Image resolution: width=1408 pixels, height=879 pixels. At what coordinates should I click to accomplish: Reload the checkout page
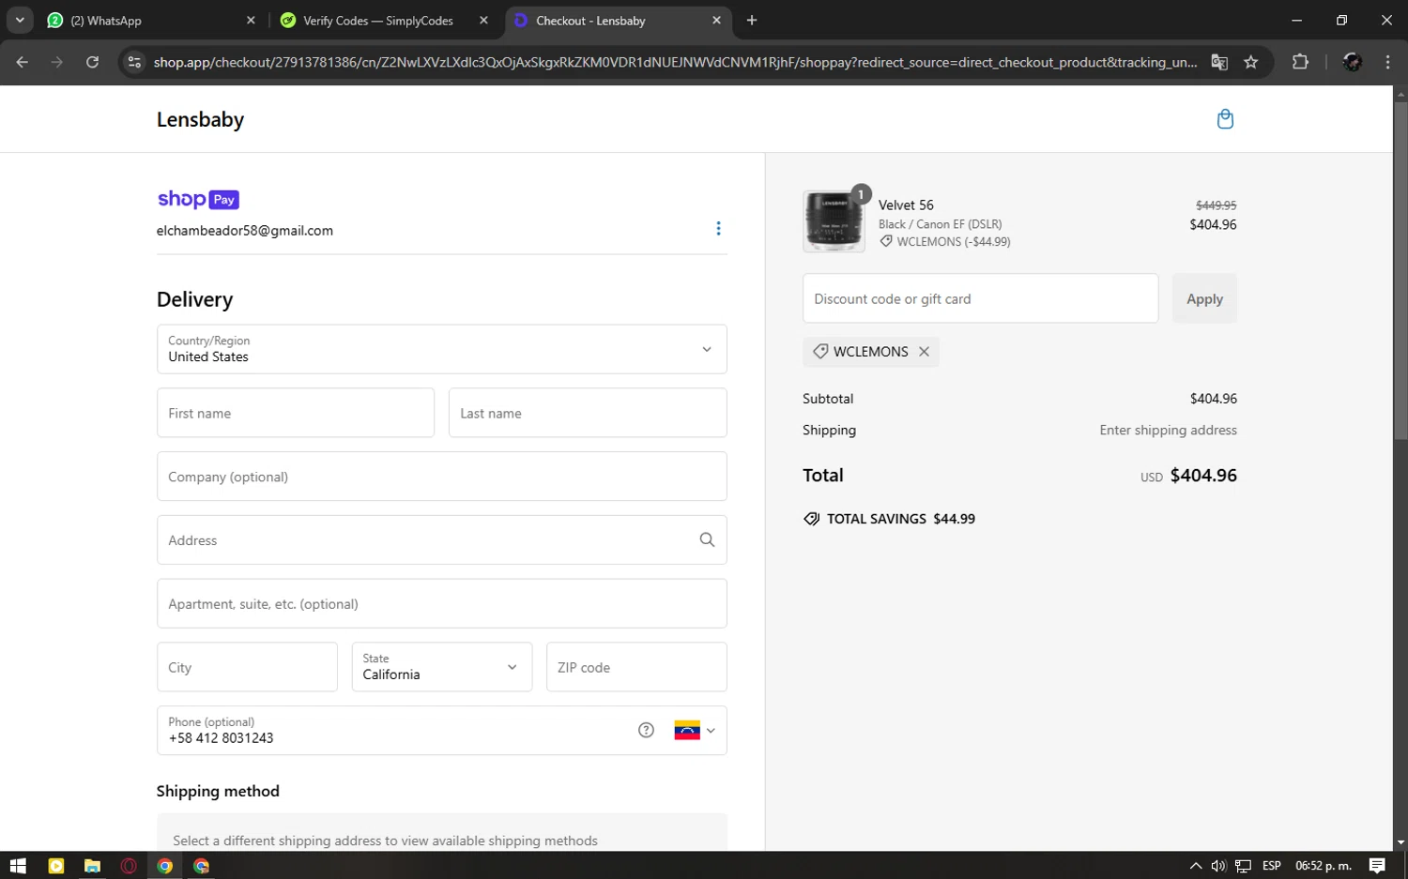tap(92, 62)
